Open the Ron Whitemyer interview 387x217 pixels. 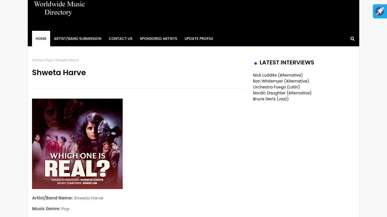point(281,81)
